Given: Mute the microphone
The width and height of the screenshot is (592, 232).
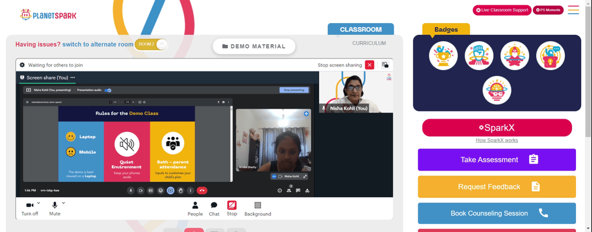Looking at the screenshot, I should click(54, 208).
